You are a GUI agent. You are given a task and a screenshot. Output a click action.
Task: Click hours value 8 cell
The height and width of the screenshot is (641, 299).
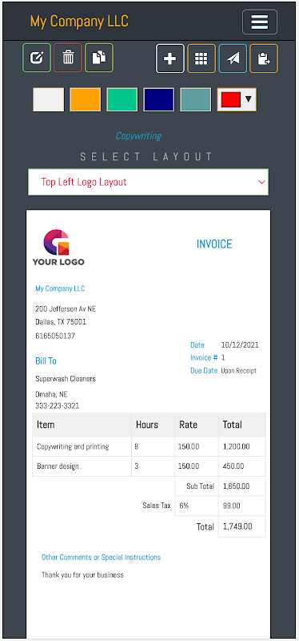(x=153, y=446)
